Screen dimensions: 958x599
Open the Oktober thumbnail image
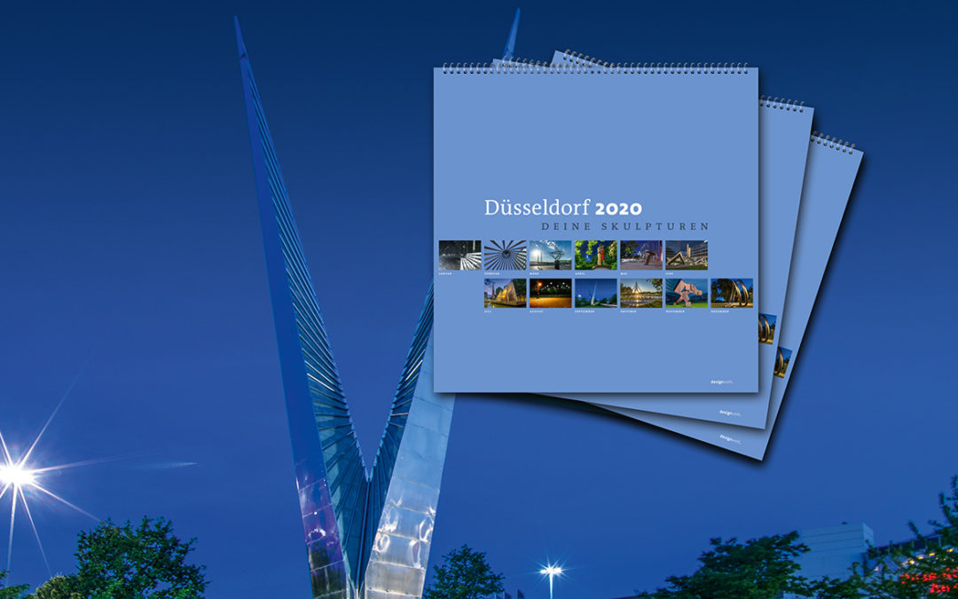[x=640, y=293]
